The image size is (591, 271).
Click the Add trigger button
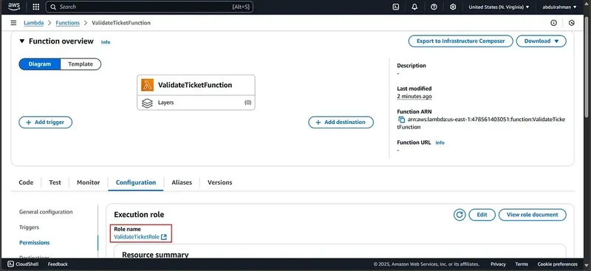[46, 122]
